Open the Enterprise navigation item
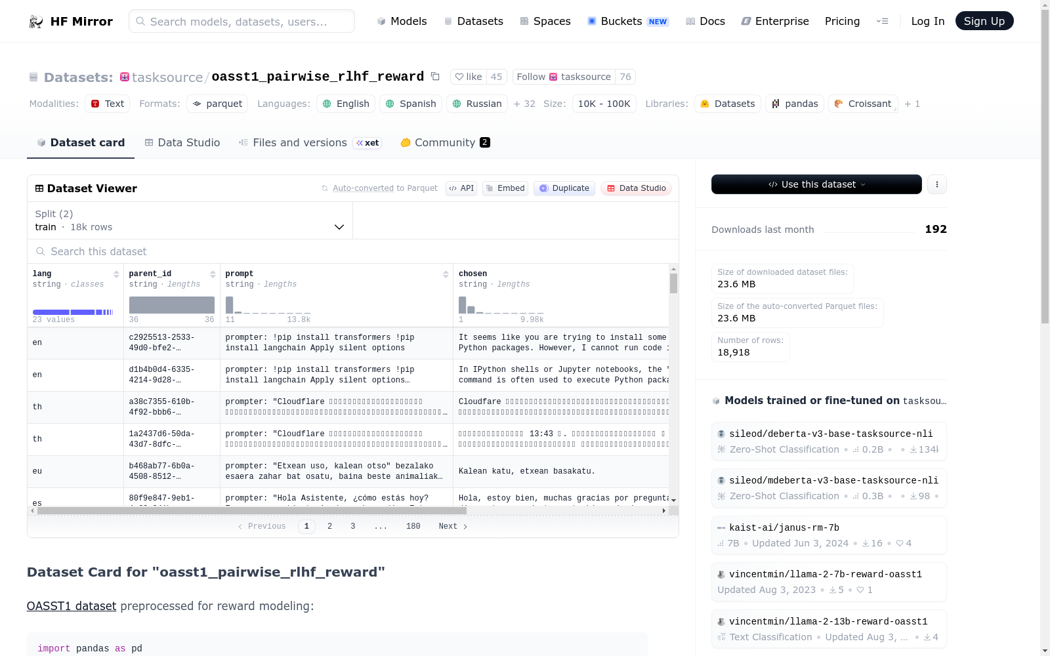Viewport: 1050px width, 656px height. (x=775, y=22)
